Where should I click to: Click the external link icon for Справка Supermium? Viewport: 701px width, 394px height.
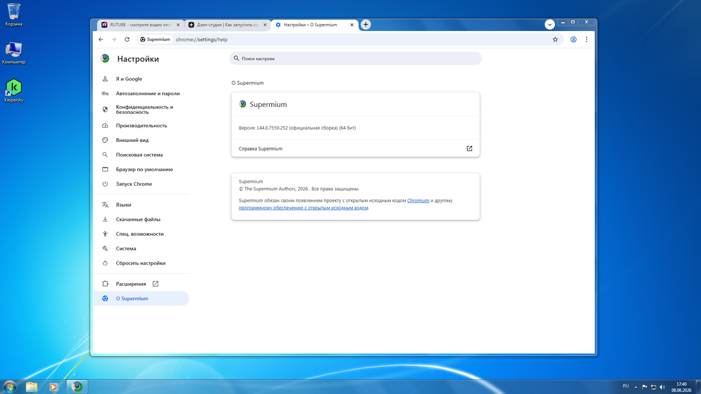point(469,149)
